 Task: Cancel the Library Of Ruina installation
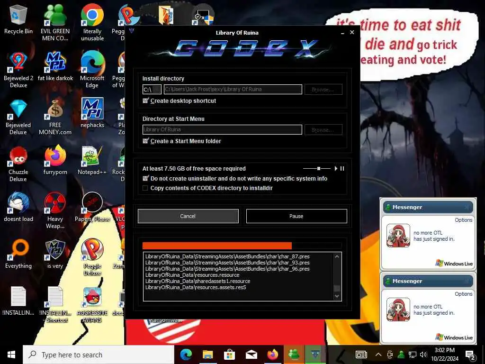point(188,216)
